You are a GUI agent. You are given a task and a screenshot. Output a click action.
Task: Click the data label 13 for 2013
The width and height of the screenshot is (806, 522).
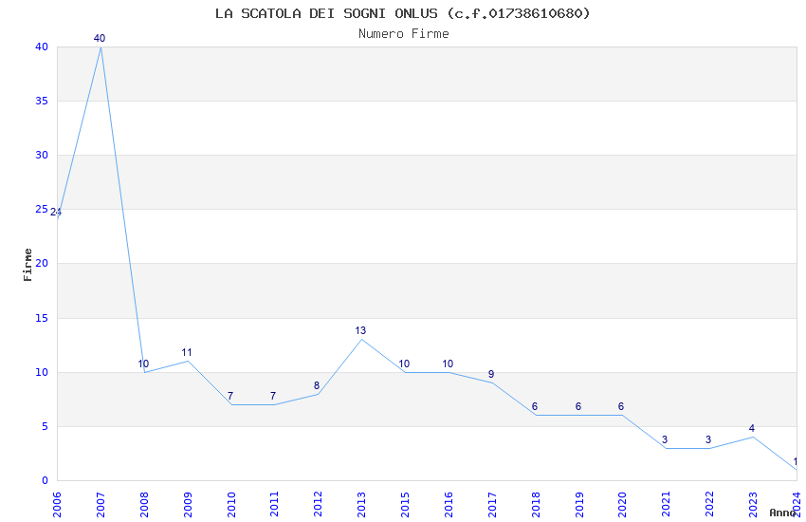pos(360,330)
